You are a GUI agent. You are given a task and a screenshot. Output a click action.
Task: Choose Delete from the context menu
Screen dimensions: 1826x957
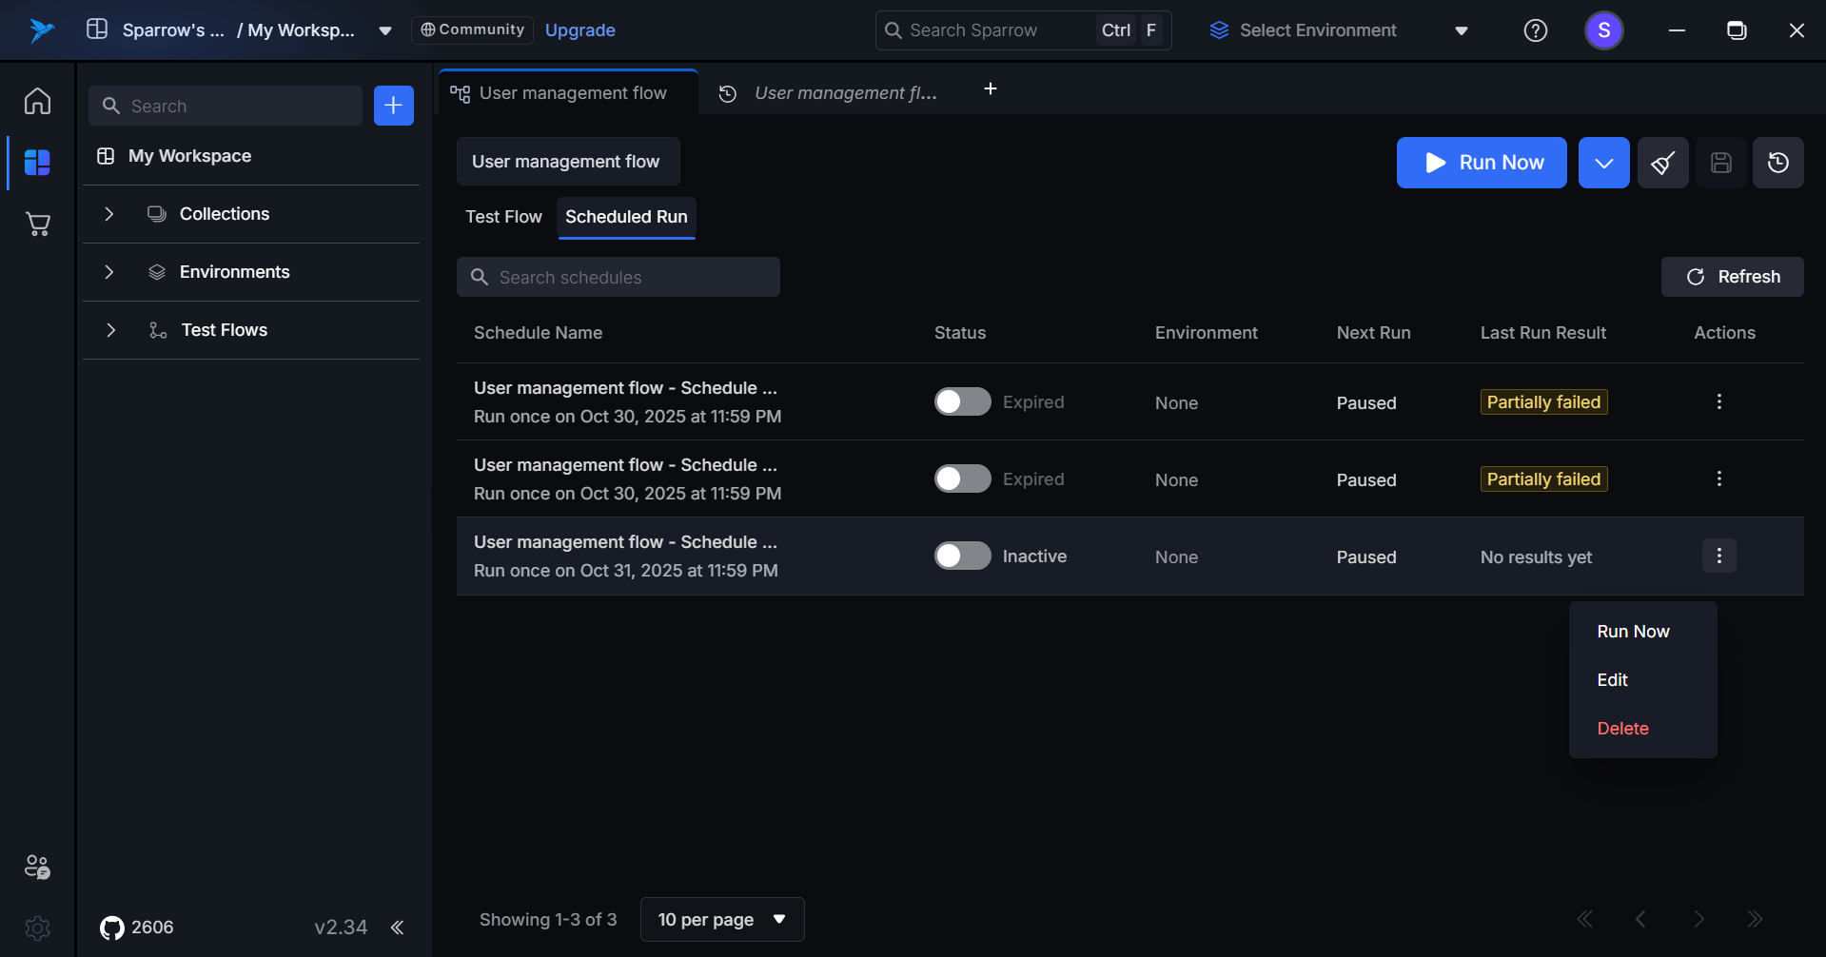pos(1622,729)
